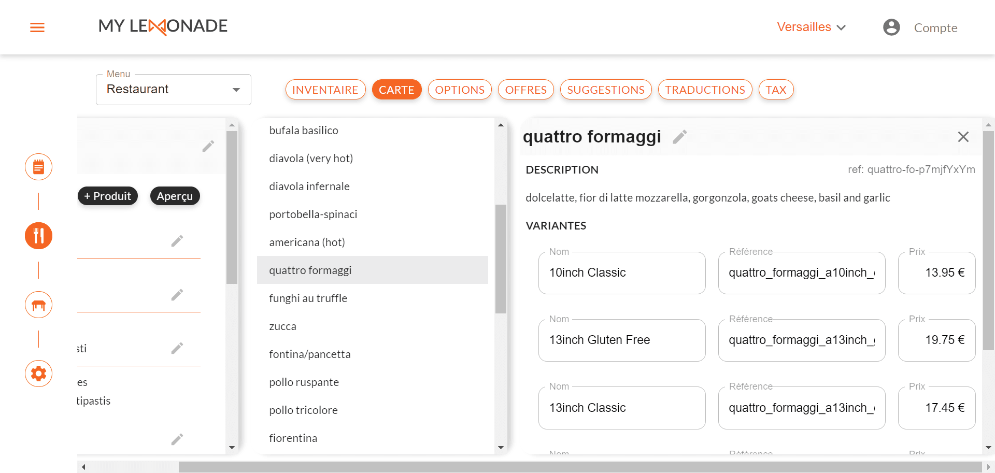Viewport: 995px width, 473px height.
Task: Click the 13inch Gluten Free name field
Action: click(x=622, y=340)
